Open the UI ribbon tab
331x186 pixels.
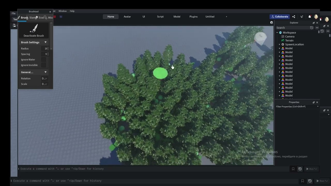pyautogui.click(x=144, y=17)
